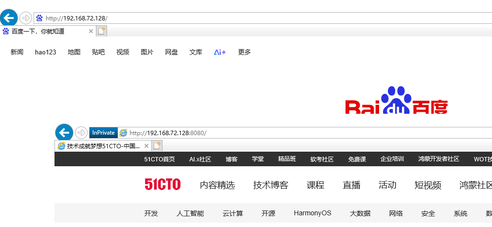Click the AI+ icon link
Viewport: 492px width, 227px height.
pyautogui.click(x=220, y=52)
